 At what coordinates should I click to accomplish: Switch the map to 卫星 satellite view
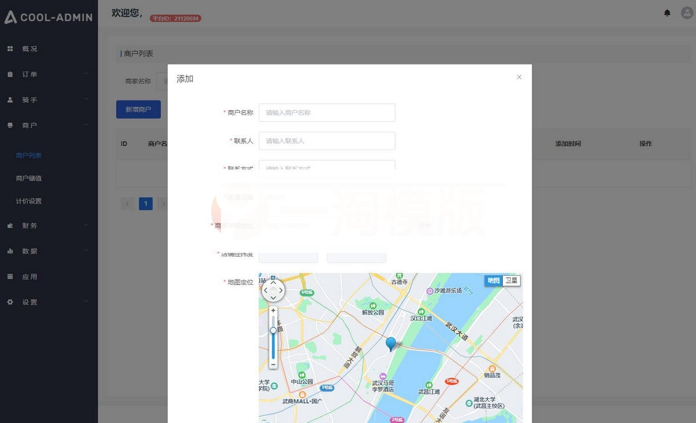tap(512, 280)
